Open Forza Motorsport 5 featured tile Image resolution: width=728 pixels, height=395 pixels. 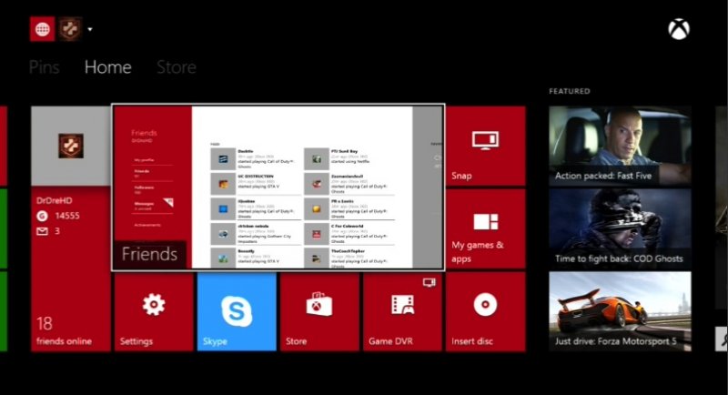tap(619, 311)
